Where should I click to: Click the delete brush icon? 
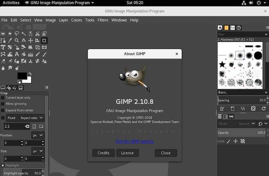coord(253,108)
